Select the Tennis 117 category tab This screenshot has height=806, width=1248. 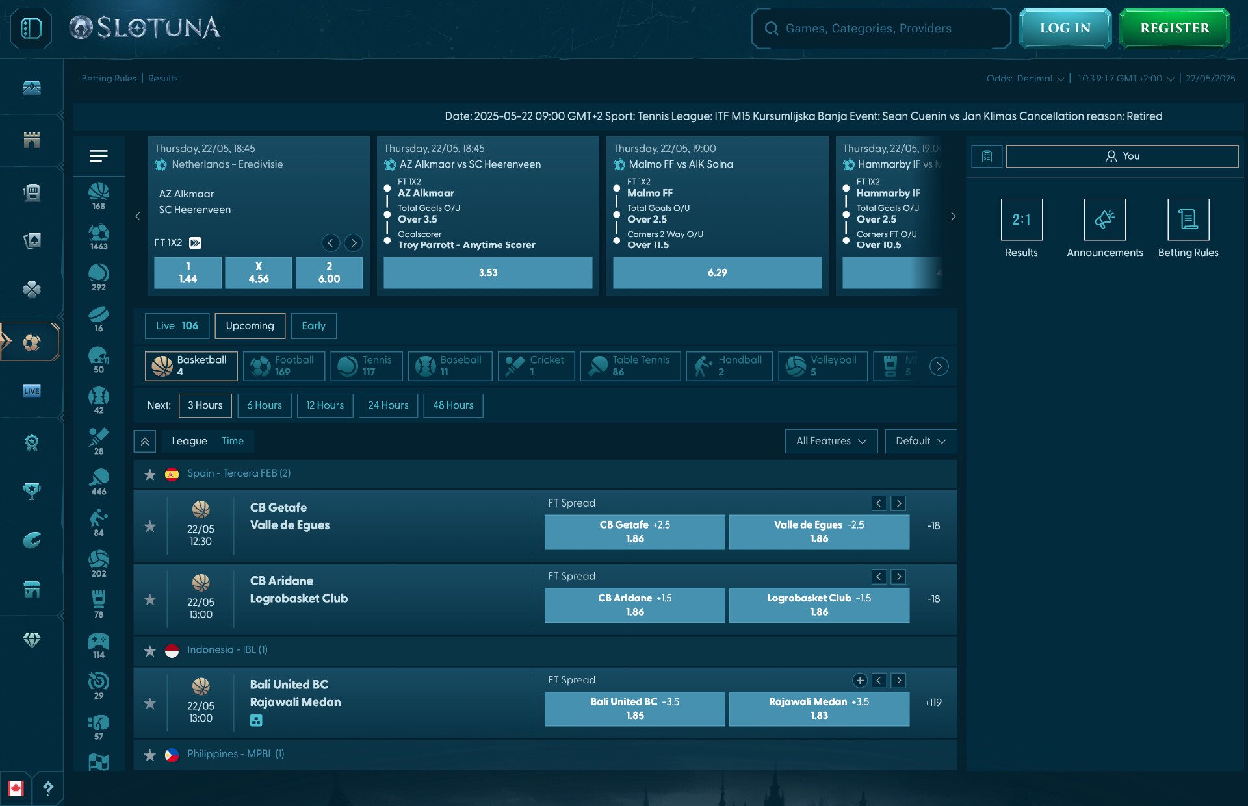point(366,366)
